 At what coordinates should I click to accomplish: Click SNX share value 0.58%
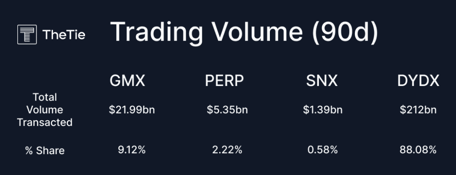(x=322, y=150)
